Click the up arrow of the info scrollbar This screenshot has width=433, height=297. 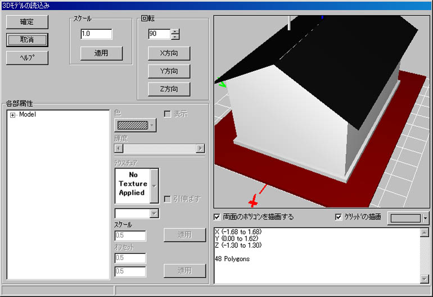[425, 232]
